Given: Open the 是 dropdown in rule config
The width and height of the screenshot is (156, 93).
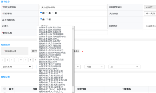Looking at the screenshot, I should coord(125,67).
